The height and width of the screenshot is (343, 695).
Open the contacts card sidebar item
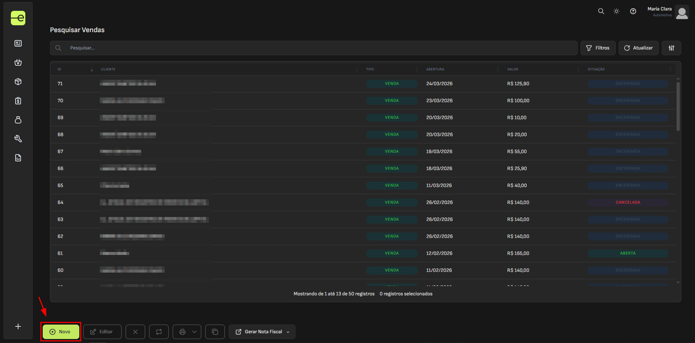[18, 43]
